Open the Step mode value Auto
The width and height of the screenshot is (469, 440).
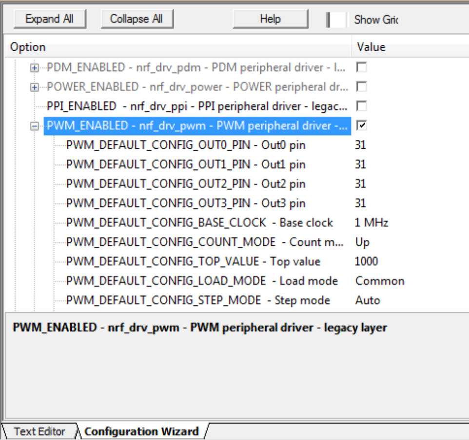[368, 300]
